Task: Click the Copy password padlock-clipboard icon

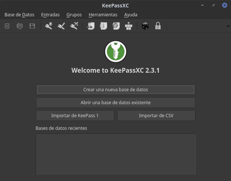Action: (x=103, y=26)
